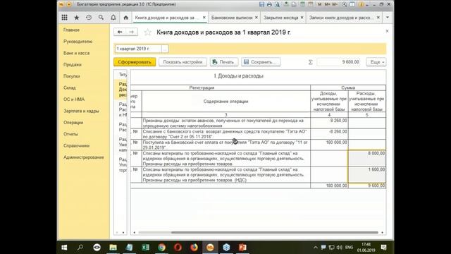Viewport: 451px width, 254px height.
Task: Click Показать настройки button
Action: [183, 62]
